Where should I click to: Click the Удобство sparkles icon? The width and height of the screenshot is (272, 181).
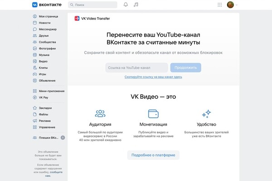click(x=206, y=114)
